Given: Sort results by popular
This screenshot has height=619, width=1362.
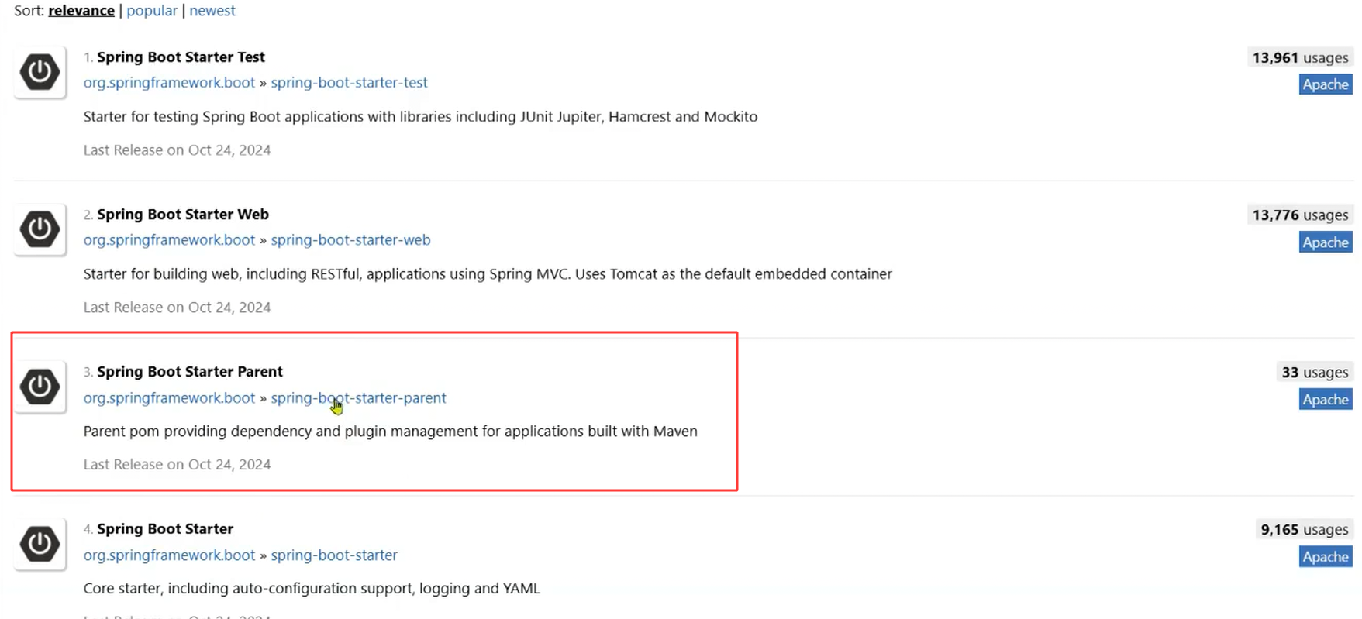Looking at the screenshot, I should tap(152, 11).
